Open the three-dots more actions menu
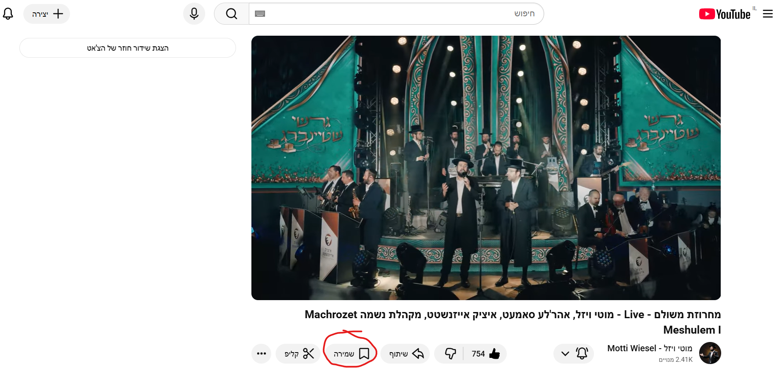This screenshot has width=774, height=368. [262, 353]
